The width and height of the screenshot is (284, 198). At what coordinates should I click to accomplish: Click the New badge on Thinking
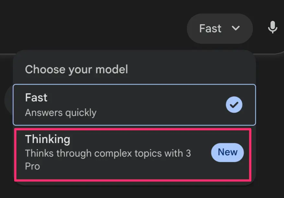[x=227, y=152]
